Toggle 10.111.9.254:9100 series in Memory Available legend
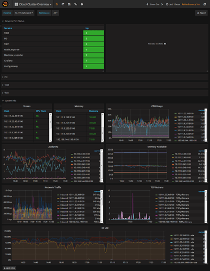 coord(183,178)
